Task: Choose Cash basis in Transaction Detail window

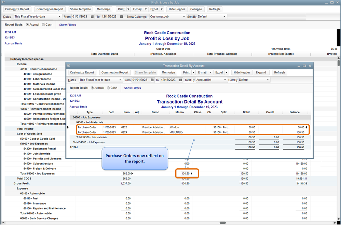Action: [x=109, y=88]
